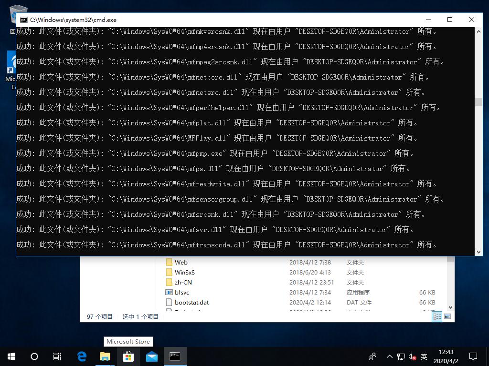This screenshot has width=489, height=366.
Task: Open Microsoft Edge from the taskbar
Action: pos(81,356)
